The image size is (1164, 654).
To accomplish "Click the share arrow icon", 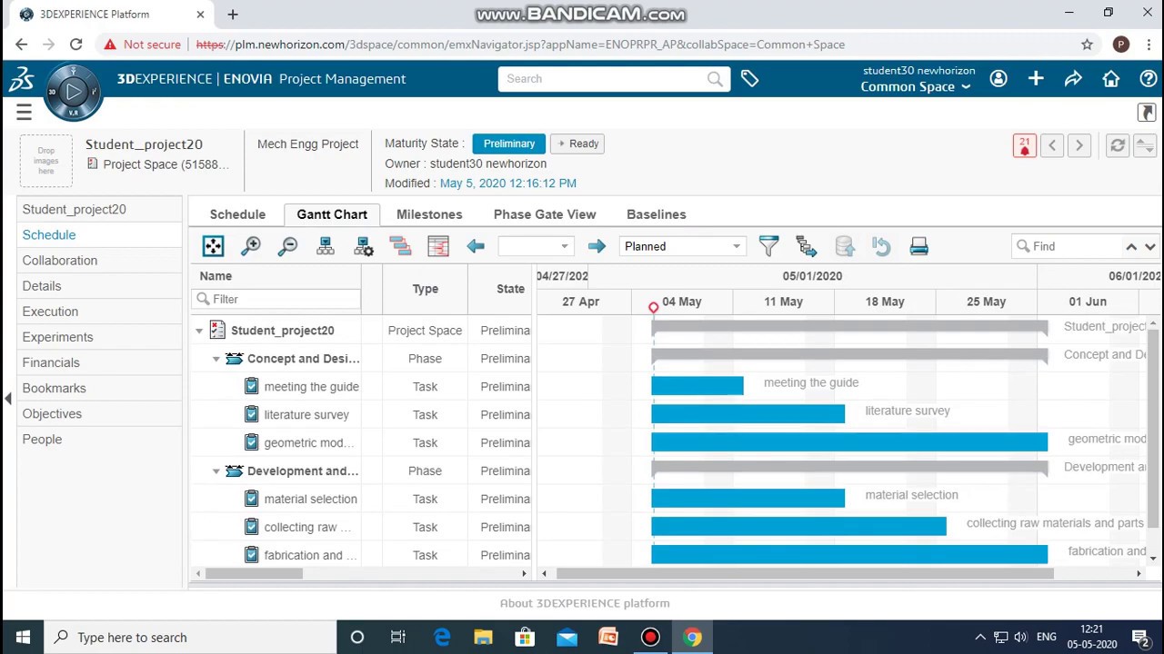I will pos(1073,79).
